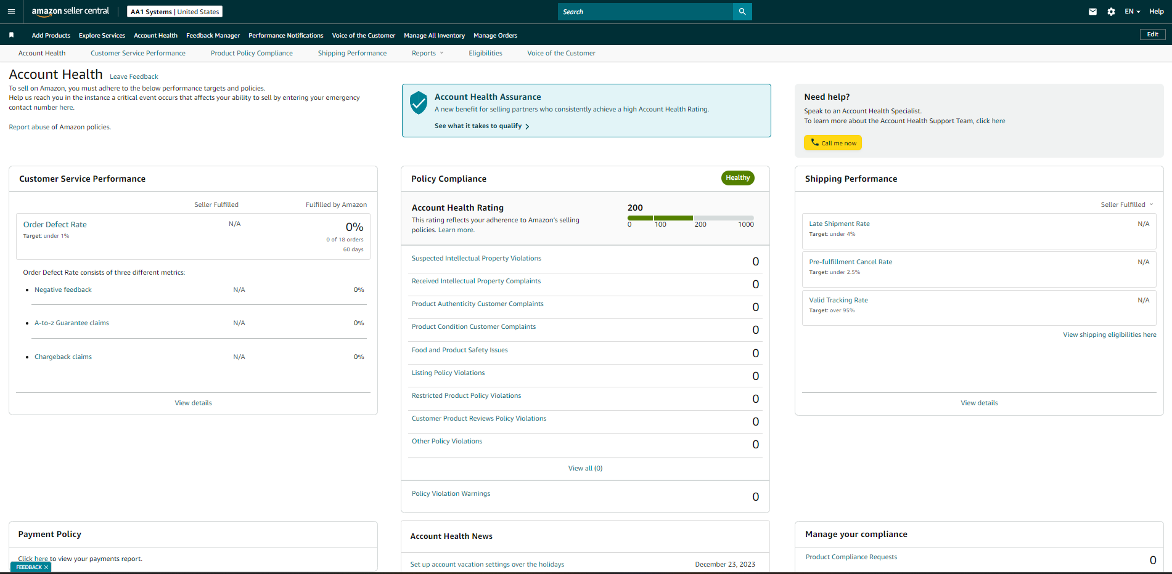
Task: Click View all (0) policy violations
Action: [x=585, y=469]
